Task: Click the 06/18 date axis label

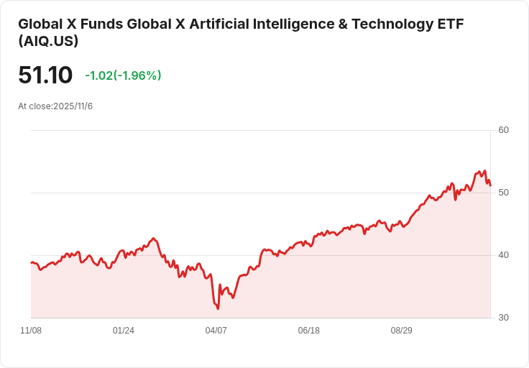Action: click(x=308, y=330)
